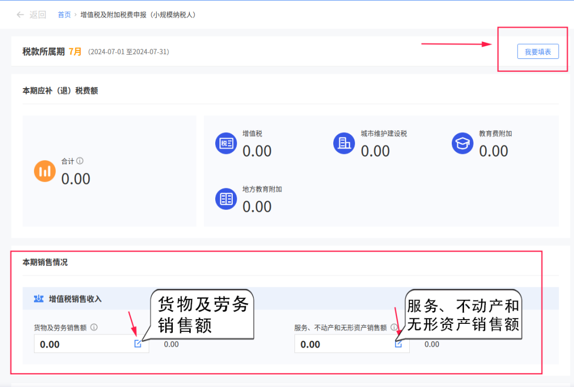This screenshot has height=387, width=574.
Task: Click the 增值税及附加税费申报 breadcrumb item
Action: pyautogui.click(x=138, y=15)
